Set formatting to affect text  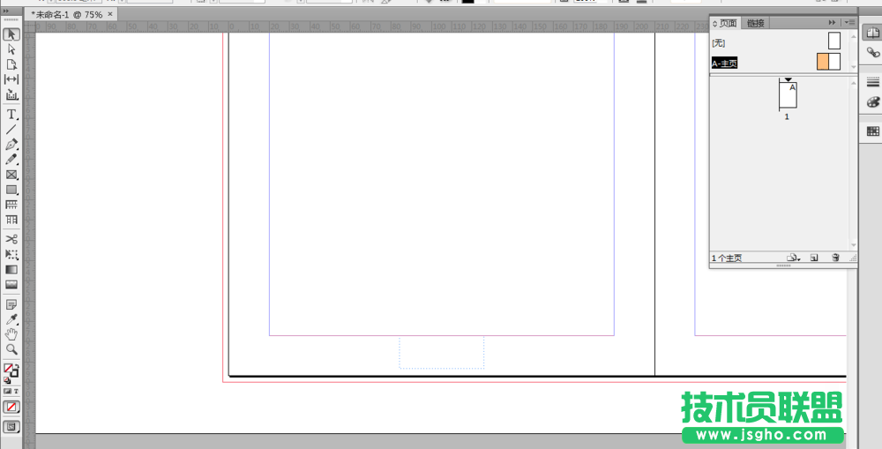(16, 391)
